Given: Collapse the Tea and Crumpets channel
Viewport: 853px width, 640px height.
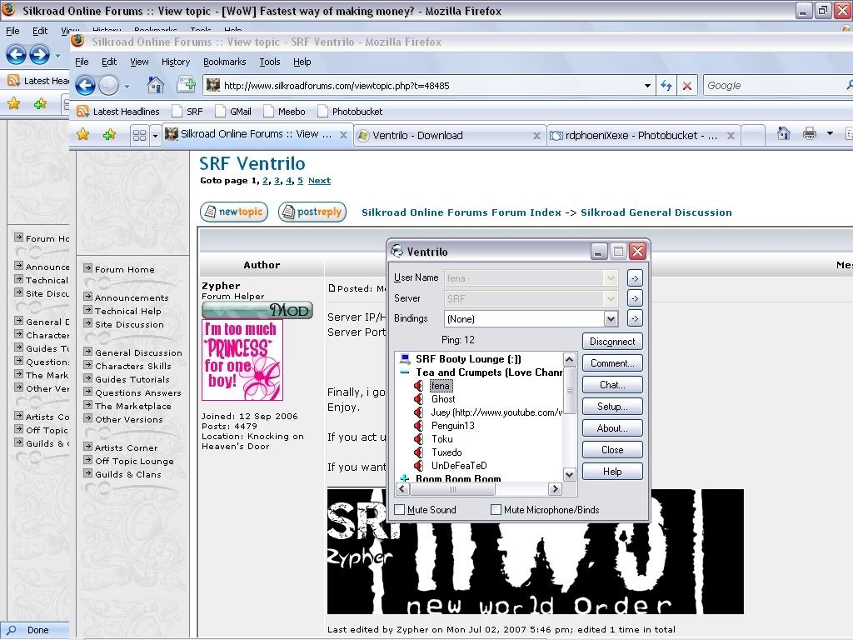Looking at the screenshot, I should click(404, 372).
